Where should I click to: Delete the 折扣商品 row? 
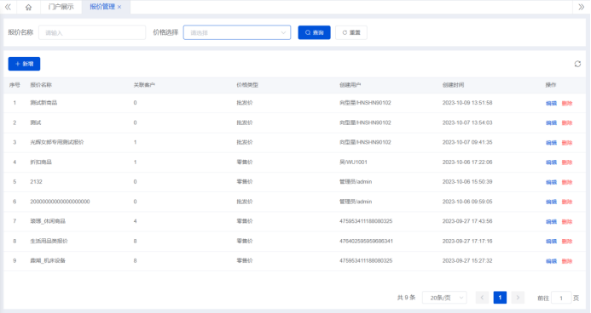(x=567, y=162)
